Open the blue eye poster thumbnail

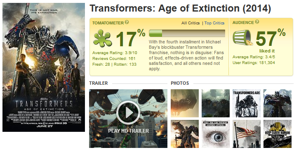[x=215, y=134]
